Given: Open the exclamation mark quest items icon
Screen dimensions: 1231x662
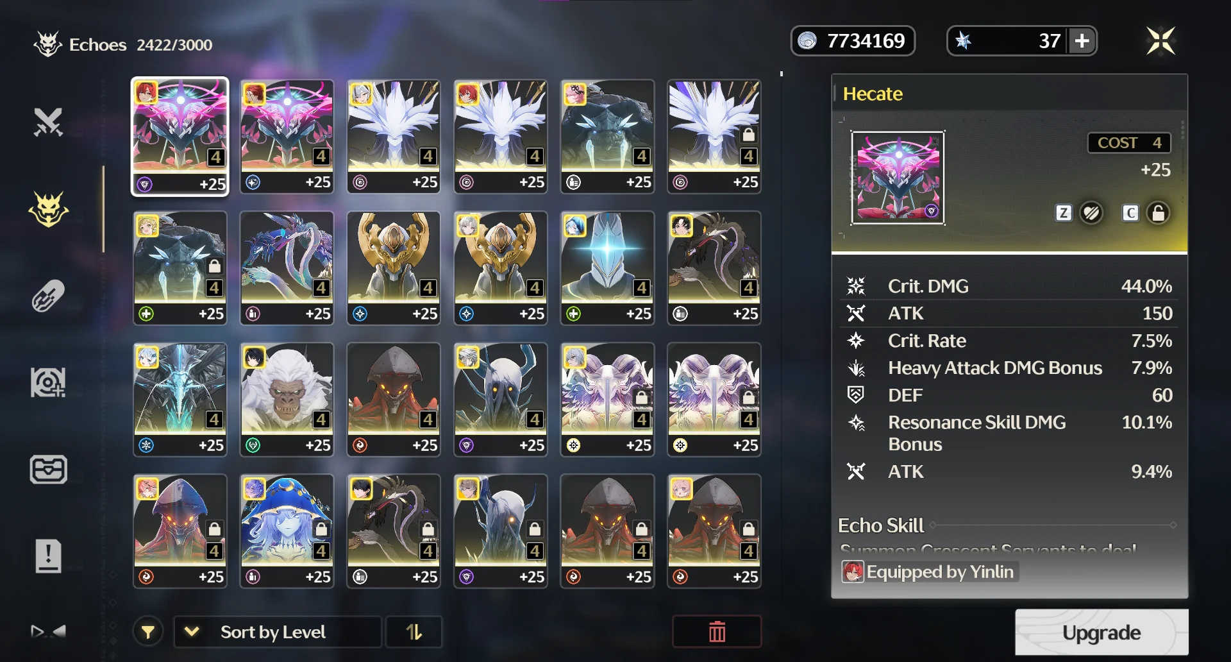Looking at the screenshot, I should (x=48, y=556).
